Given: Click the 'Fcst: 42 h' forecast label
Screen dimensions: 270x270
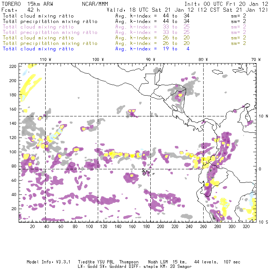Looking at the screenshot, I should click(x=20, y=9).
